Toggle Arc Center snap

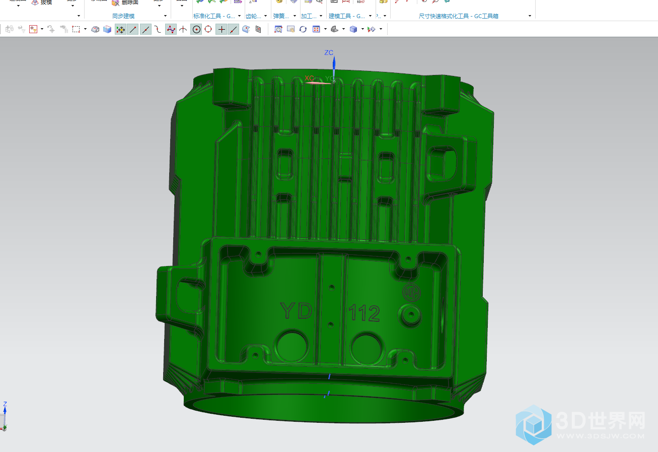[x=196, y=29]
